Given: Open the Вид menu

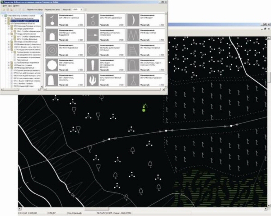Looking at the screenshot, I should pyautogui.click(x=9, y=6).
